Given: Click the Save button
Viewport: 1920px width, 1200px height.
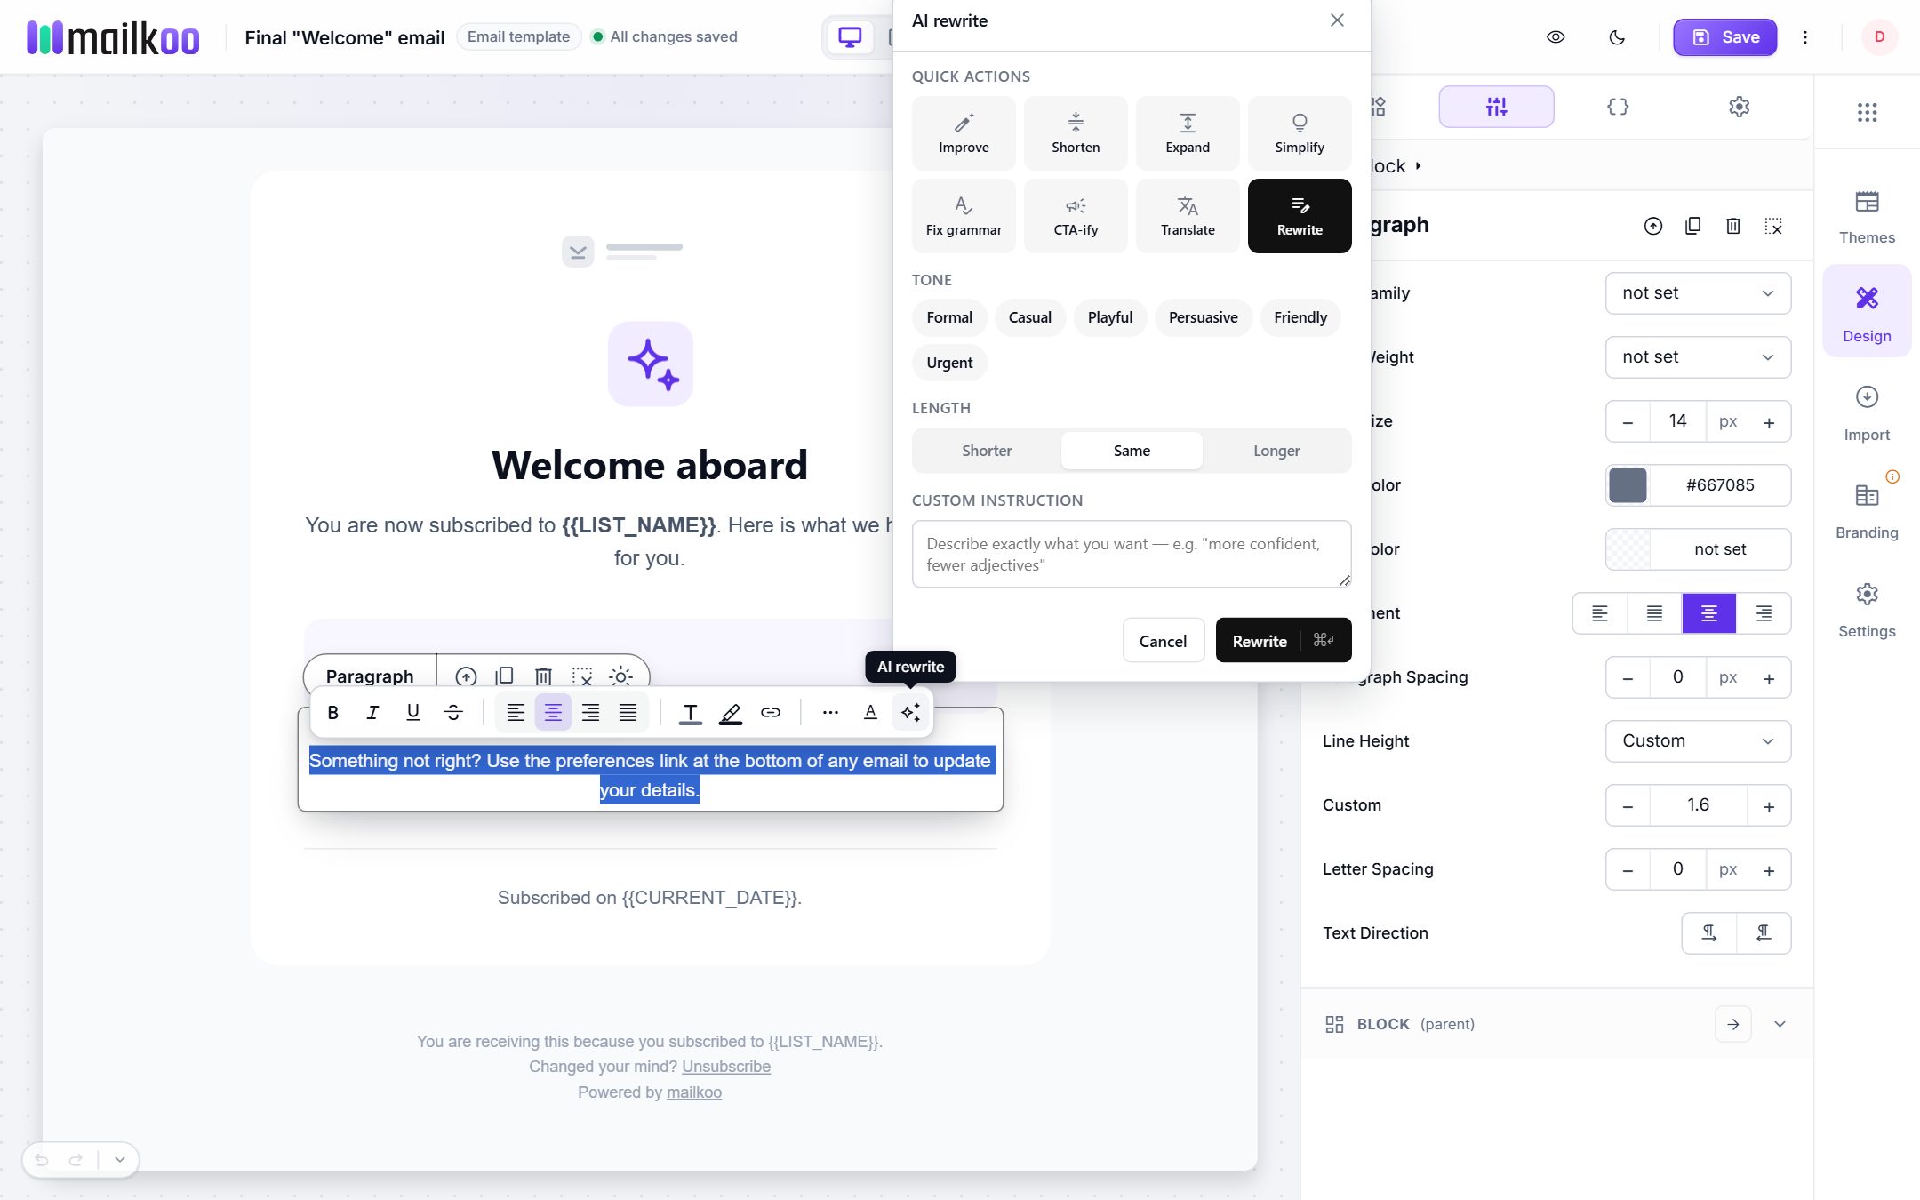Looking at the screenshot, I should (1724, 37).
